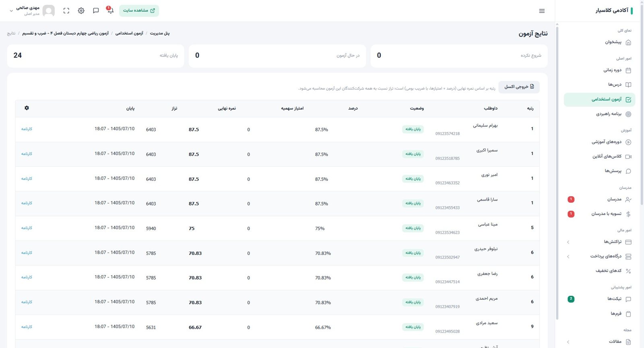644x348 pixels.
Task: Open کارنامه link for بهرام سلیمانی
Action: pyautogui.click(x=27, y=129)
